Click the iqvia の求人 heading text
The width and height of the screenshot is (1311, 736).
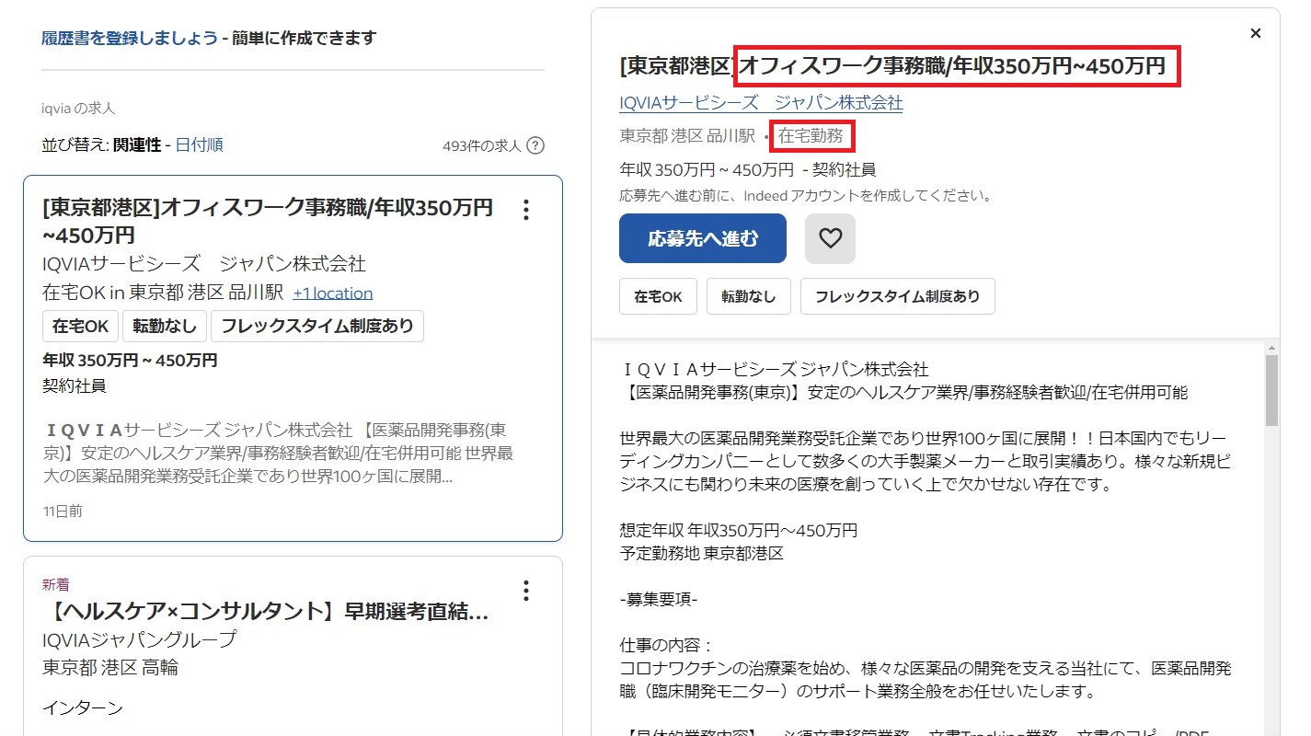[78, 109]
